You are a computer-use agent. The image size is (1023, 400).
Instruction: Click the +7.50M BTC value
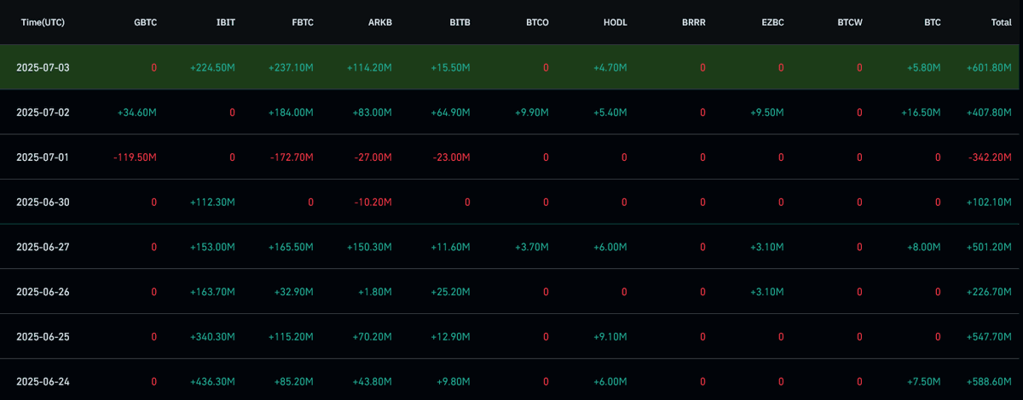pyautogui.click(x=923, y=381)
